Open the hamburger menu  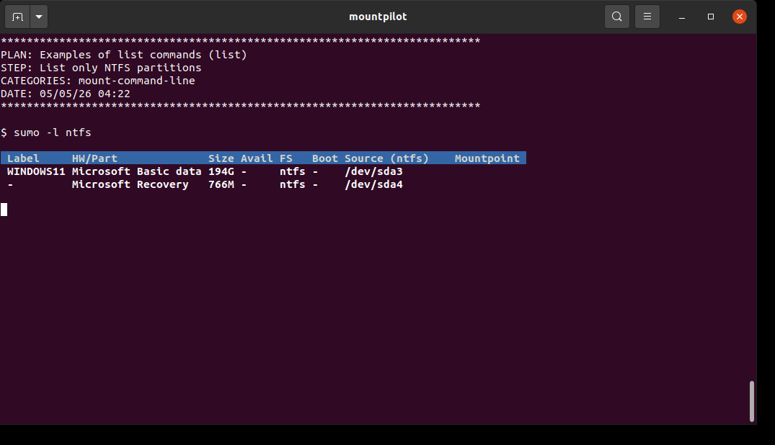(647, 17)
